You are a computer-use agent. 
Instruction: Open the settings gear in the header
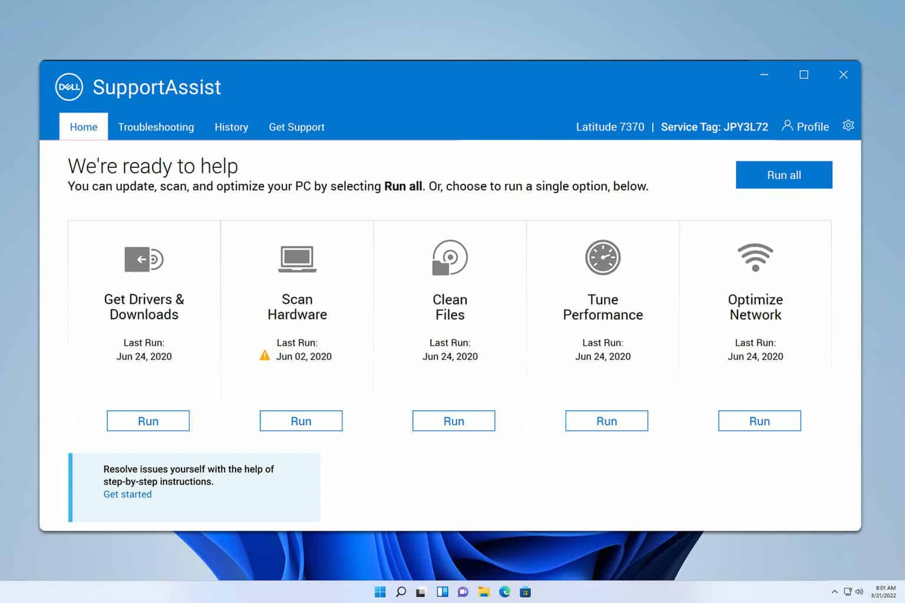tap(848, 125)
